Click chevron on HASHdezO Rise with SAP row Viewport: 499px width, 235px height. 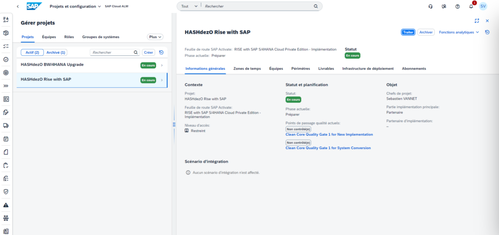coord(162,80)
